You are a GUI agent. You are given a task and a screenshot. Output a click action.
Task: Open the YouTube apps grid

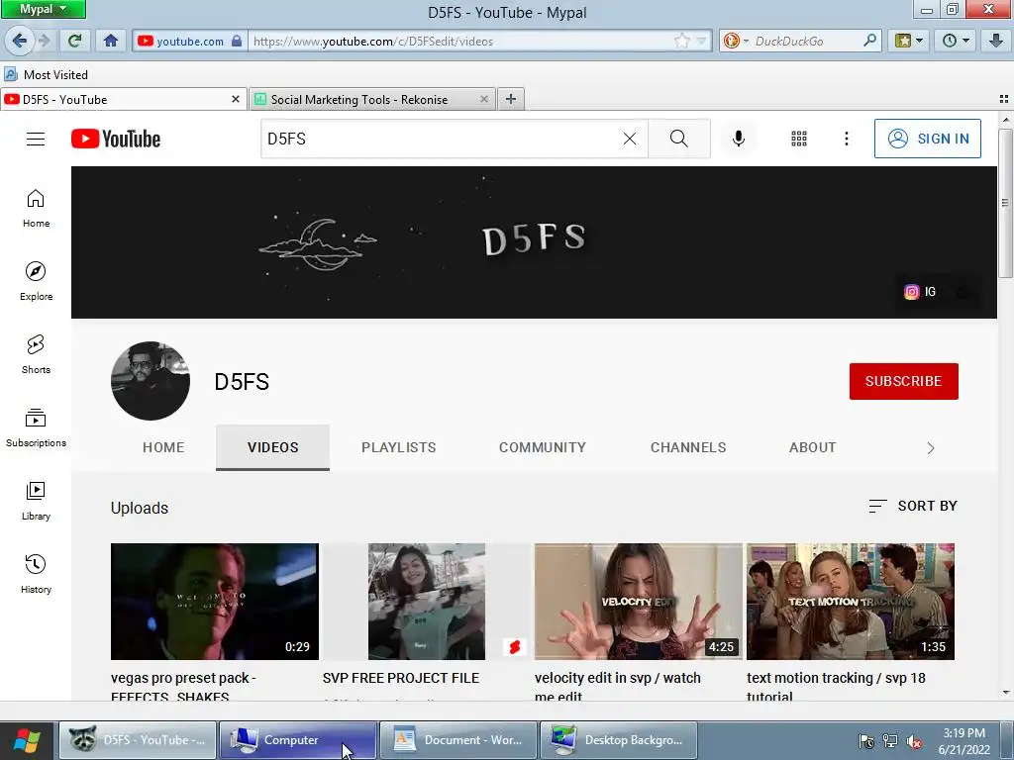click(x=799, y=139)
